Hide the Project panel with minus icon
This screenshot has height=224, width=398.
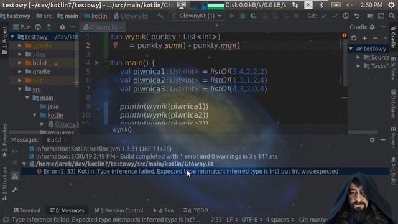coord(73,27)
